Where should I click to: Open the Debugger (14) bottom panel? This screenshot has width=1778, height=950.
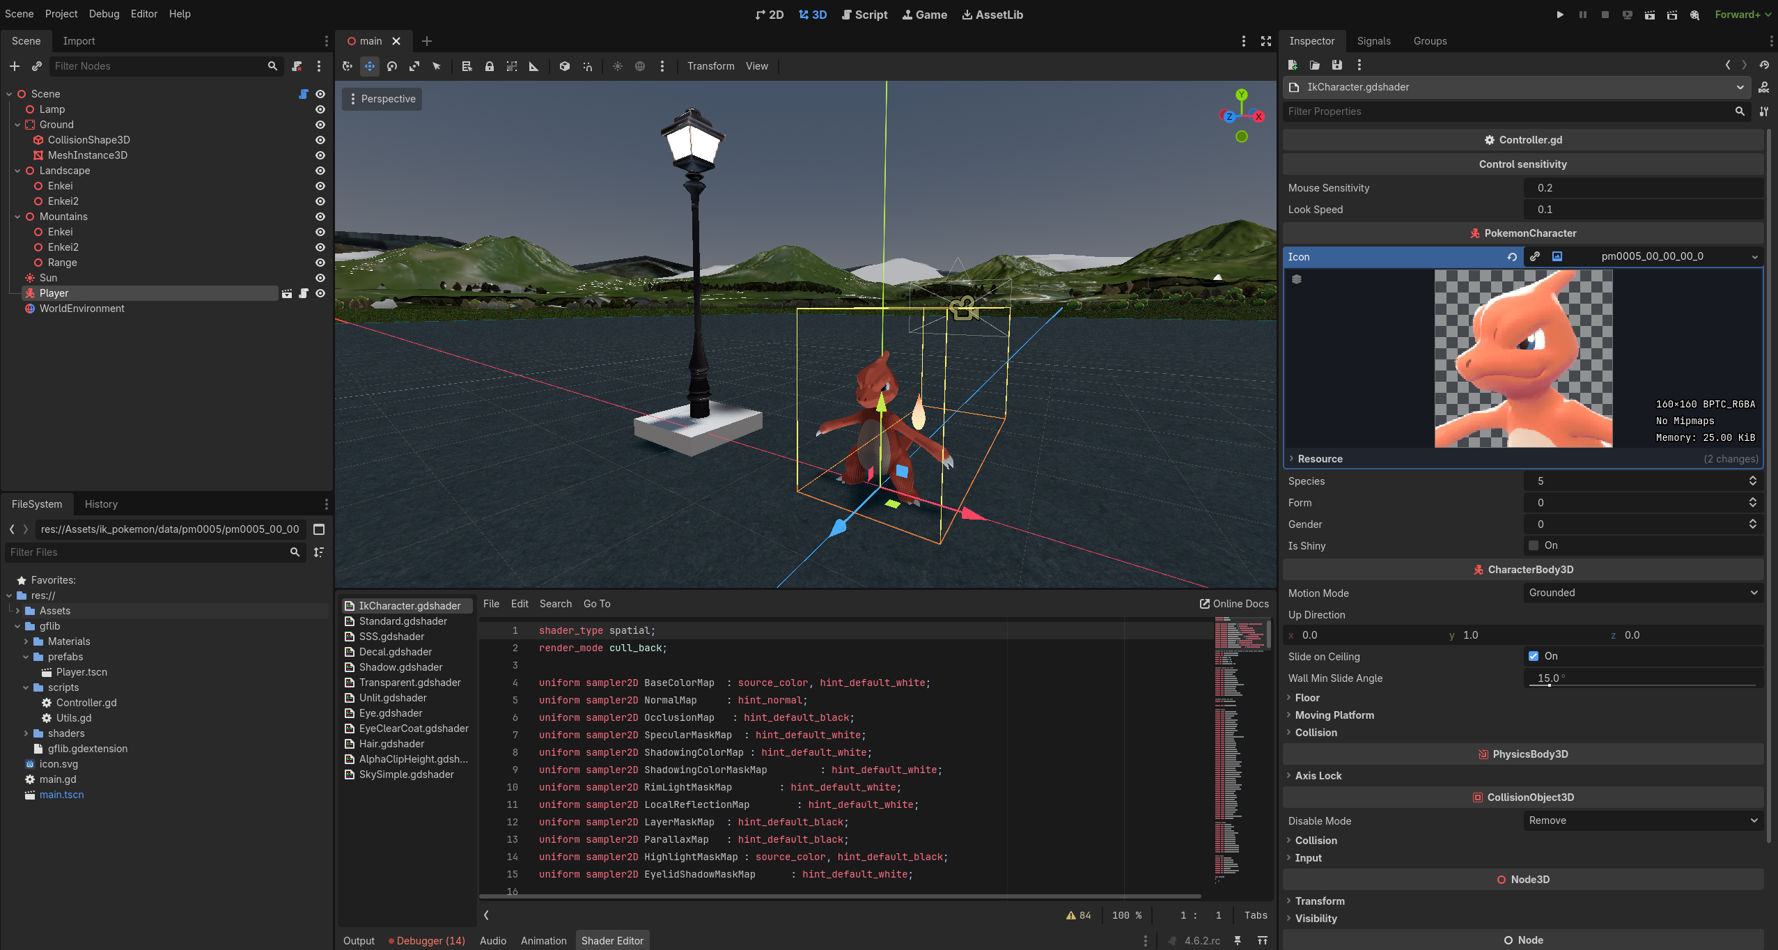426,941
